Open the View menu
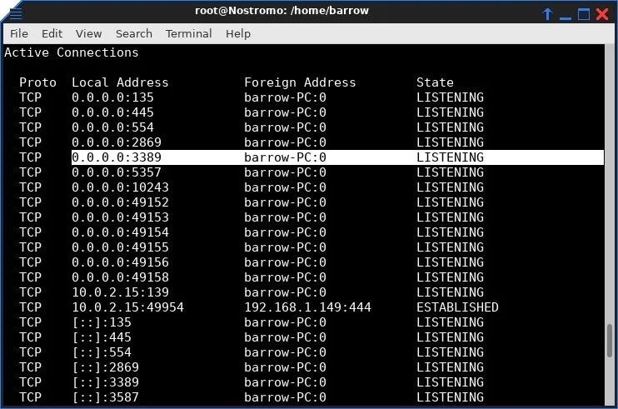Image resolution: width=618 pixels, height=409 pixels. [x=88, y=34]
